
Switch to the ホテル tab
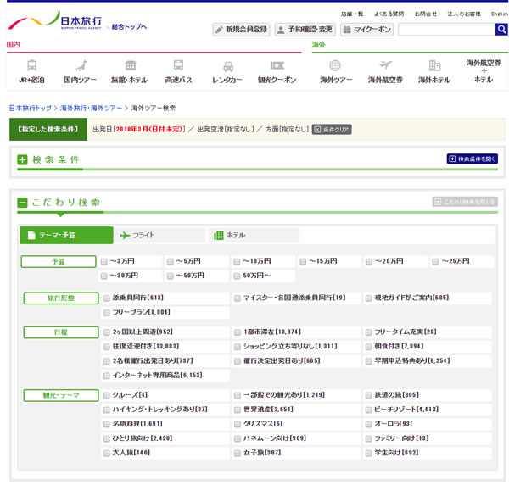[253, 235]
